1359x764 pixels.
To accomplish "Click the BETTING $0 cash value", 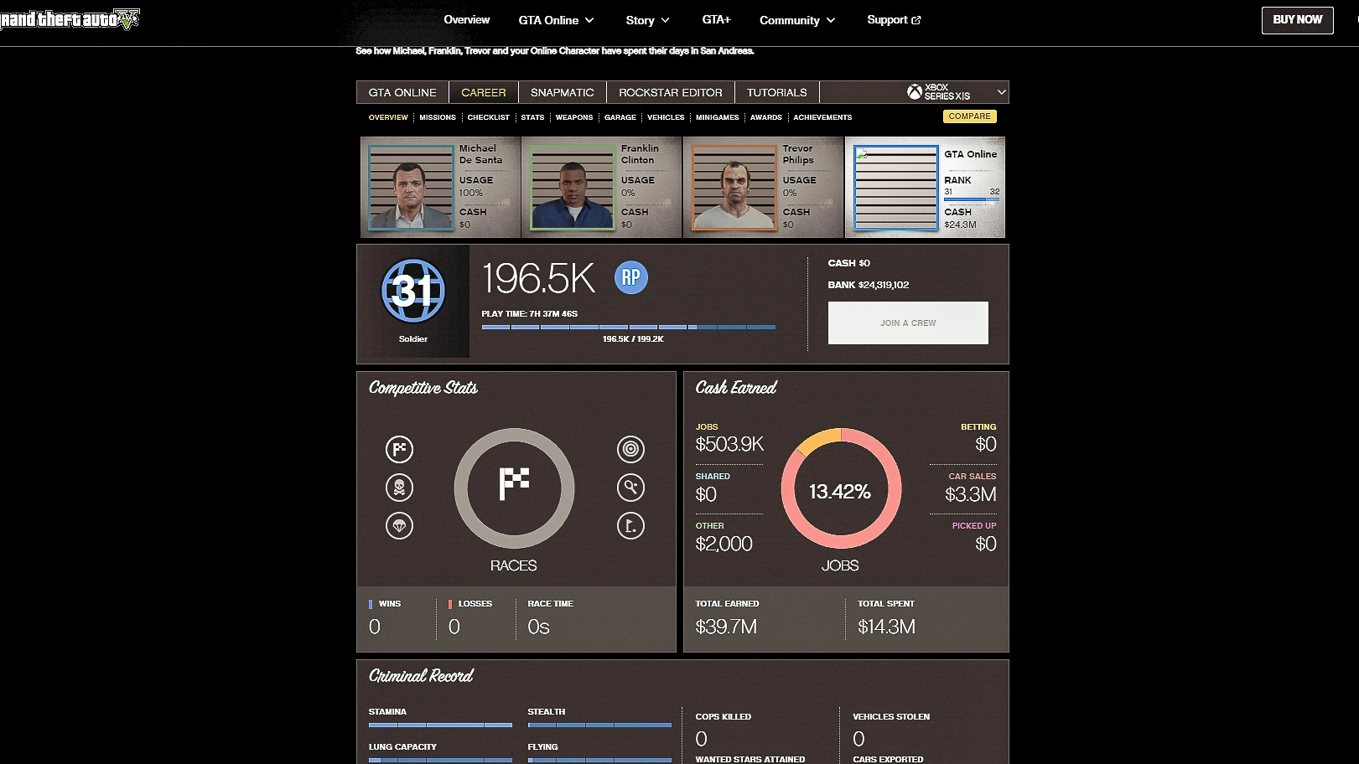I will click(986, 444).
